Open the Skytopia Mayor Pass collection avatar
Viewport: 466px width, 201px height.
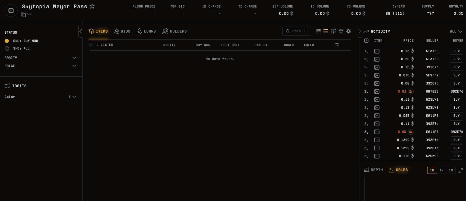click(x=11, y=10)
